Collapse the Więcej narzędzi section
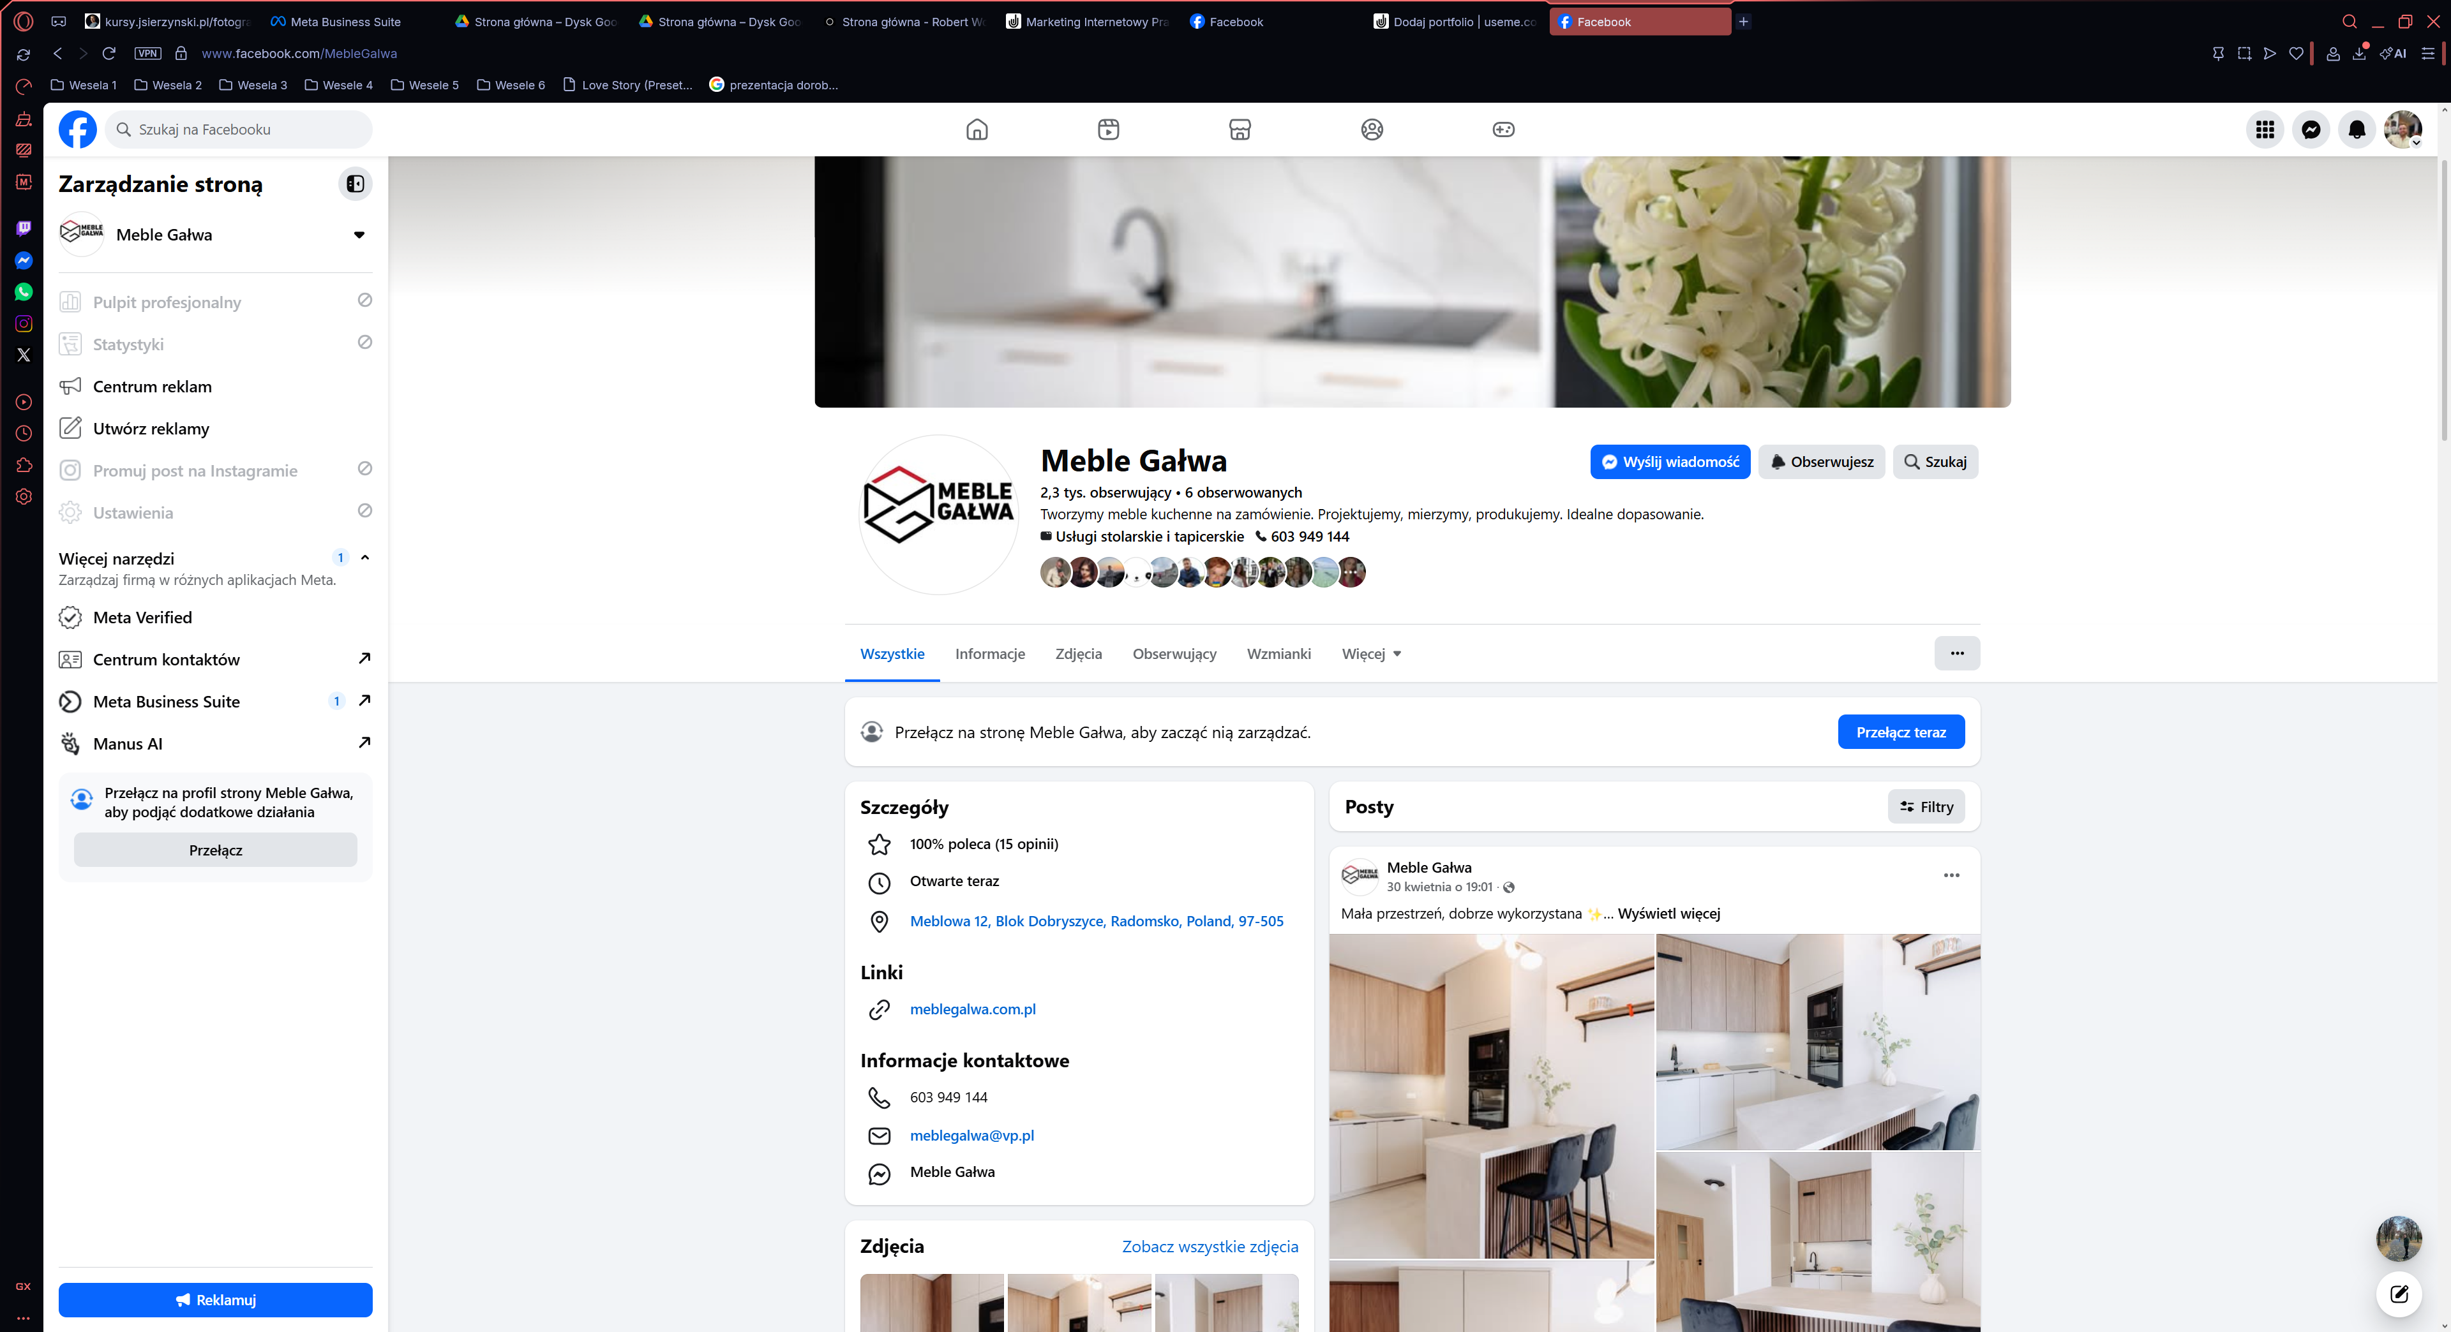2451x1332 pixels. (x=364, y=558)
